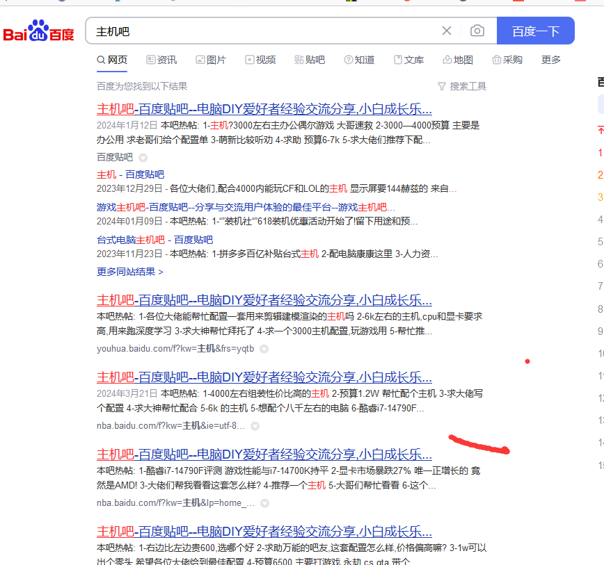Clear the search box with the X icon
604x565 pixels.
coord(447,31)
